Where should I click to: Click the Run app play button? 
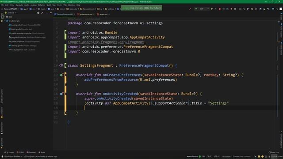212,9
